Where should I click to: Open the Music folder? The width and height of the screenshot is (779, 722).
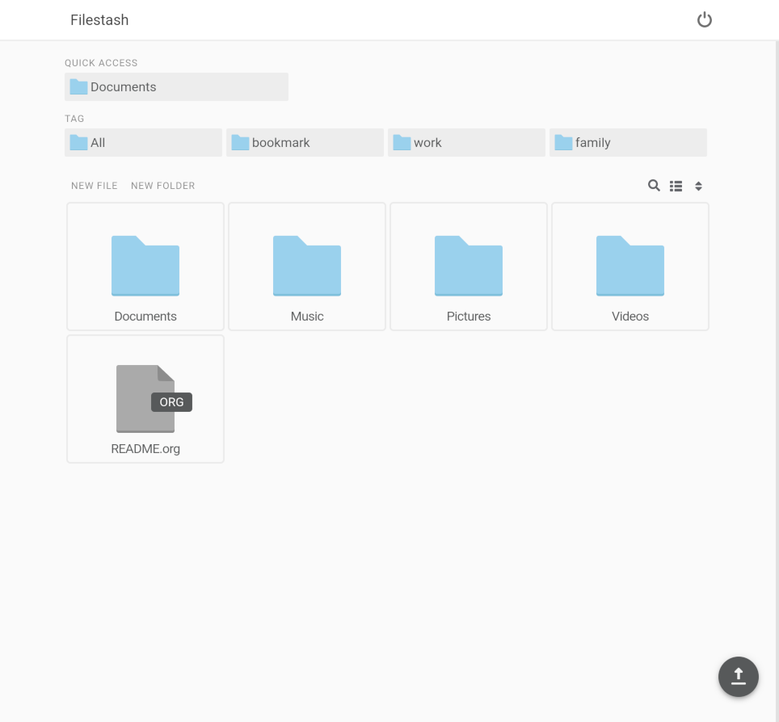pyautogui.click(x=307, y=267)
